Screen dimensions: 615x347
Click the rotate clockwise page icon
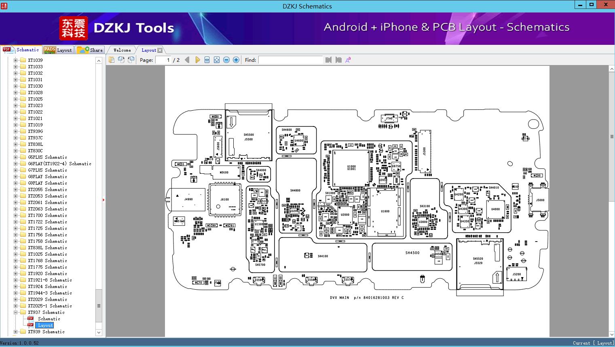[131, 60]
